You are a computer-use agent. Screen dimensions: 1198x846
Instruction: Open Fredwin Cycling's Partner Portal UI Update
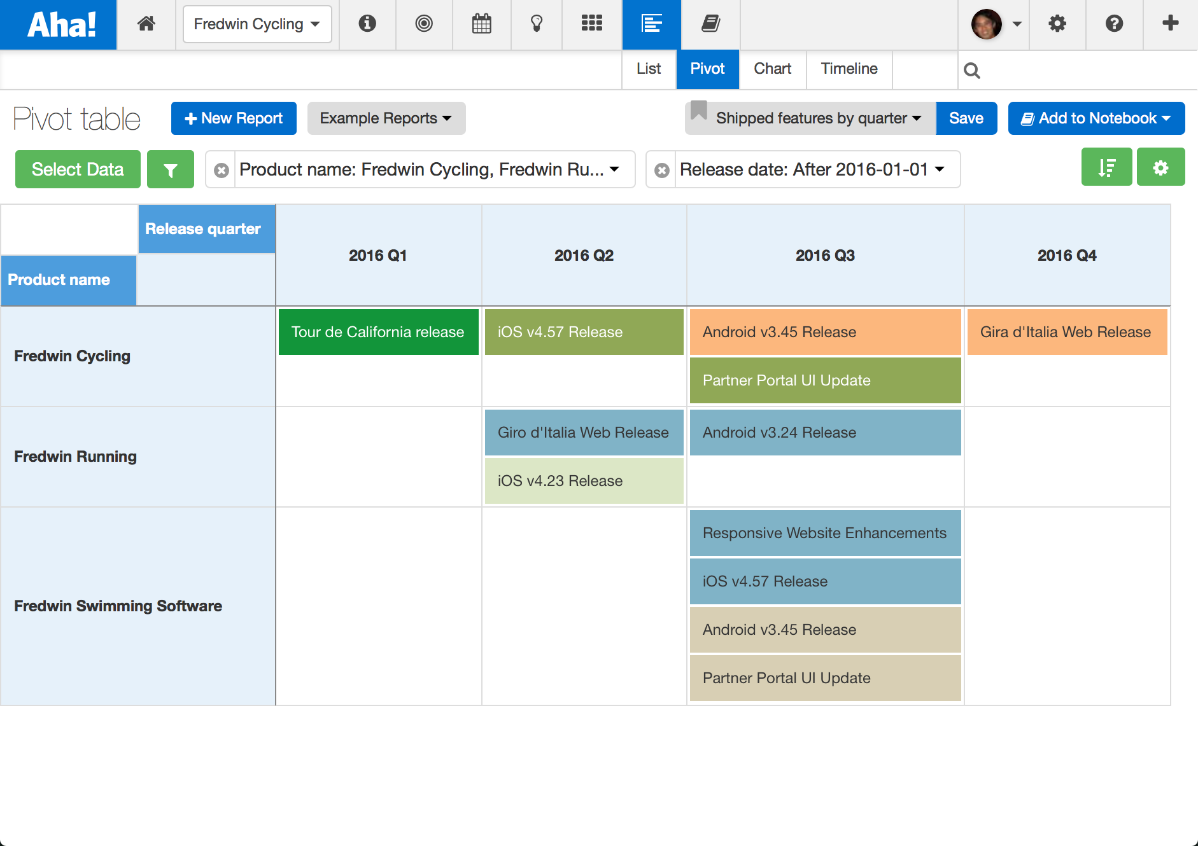point(826,380)
